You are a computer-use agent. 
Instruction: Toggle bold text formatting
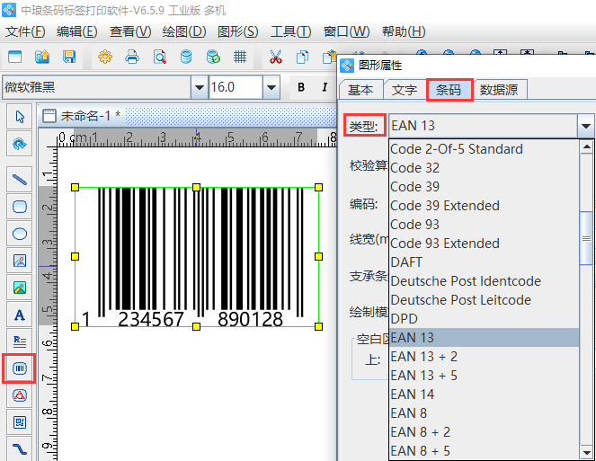point(300,87)
